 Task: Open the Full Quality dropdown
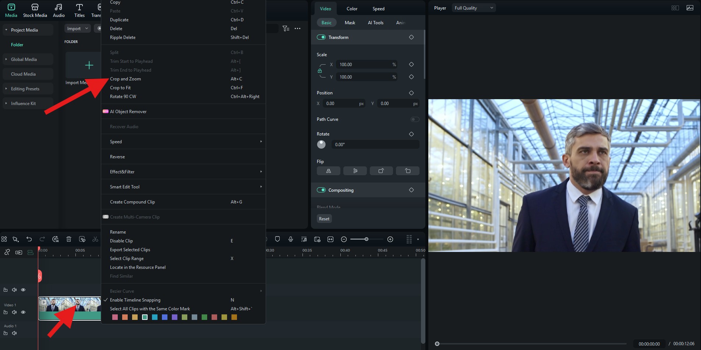[474, 8]
